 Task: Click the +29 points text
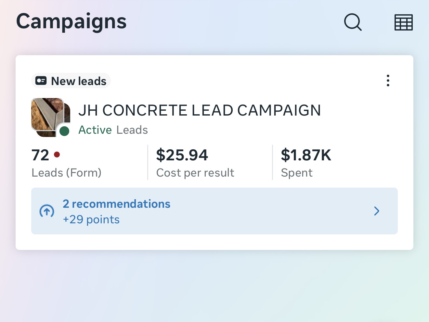[x=91, y=220]
